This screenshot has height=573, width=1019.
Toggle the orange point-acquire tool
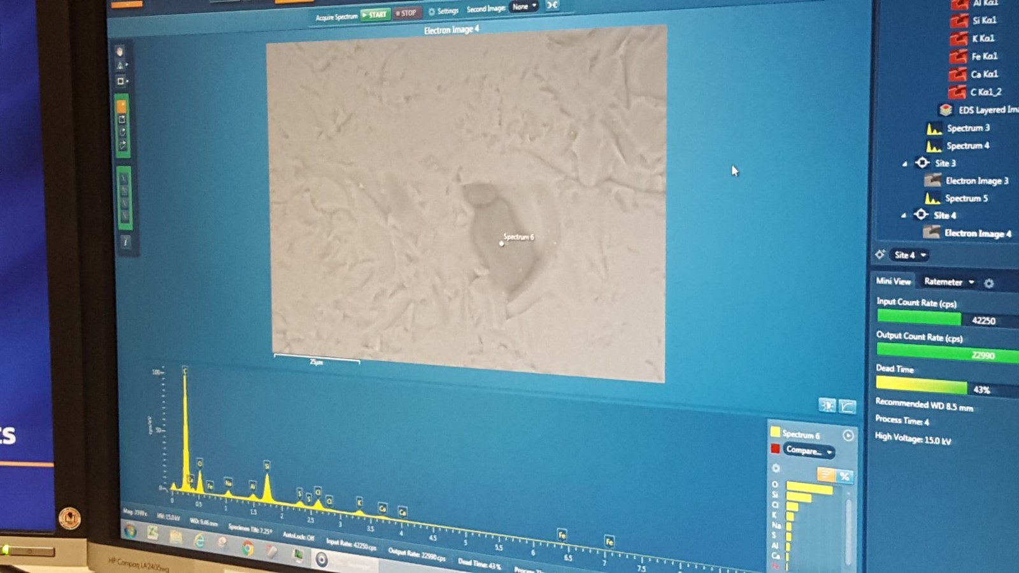pos(122,106)
